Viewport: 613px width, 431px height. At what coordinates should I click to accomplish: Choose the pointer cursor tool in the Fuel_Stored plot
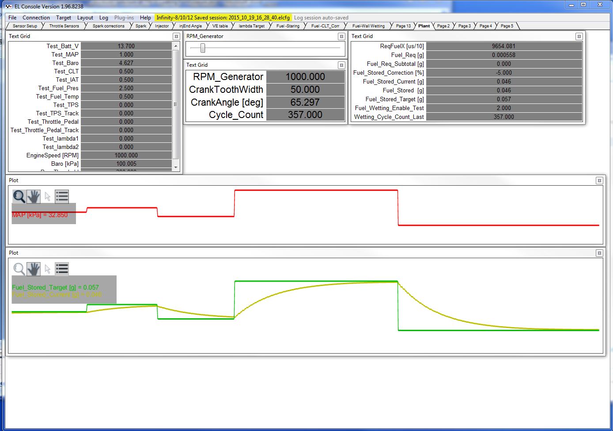tap(48, 269)
